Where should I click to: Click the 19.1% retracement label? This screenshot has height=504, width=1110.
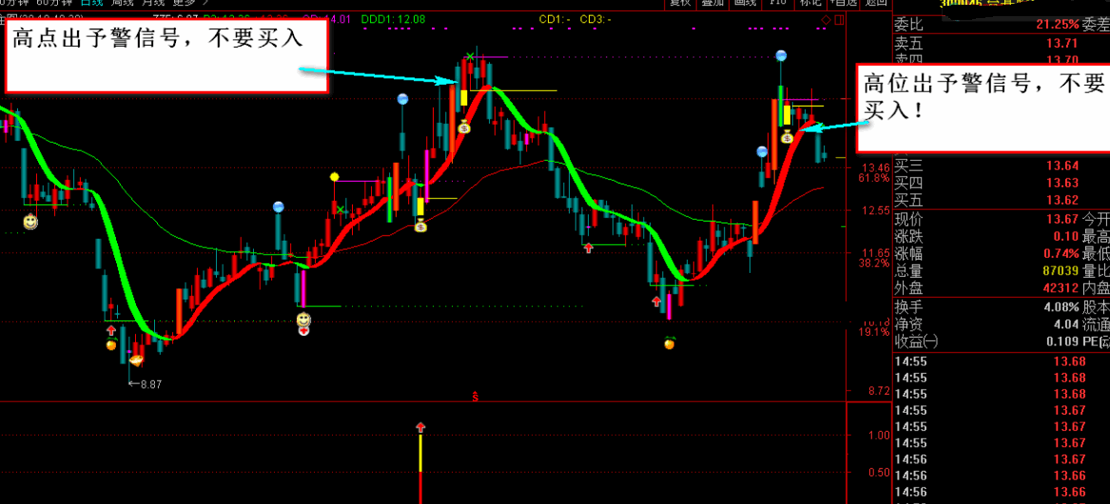click(x=873, y=332)
